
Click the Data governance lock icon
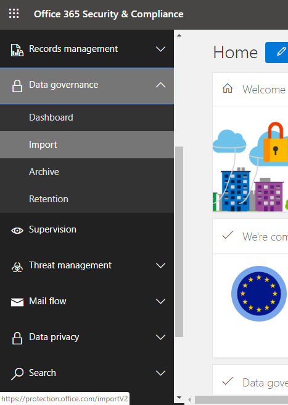coord(17,86)
